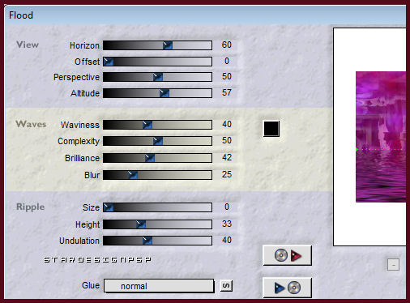Click the Ripple Height slider handle
Viewport: 410px width, 303px height.
(x=141, y=224)
